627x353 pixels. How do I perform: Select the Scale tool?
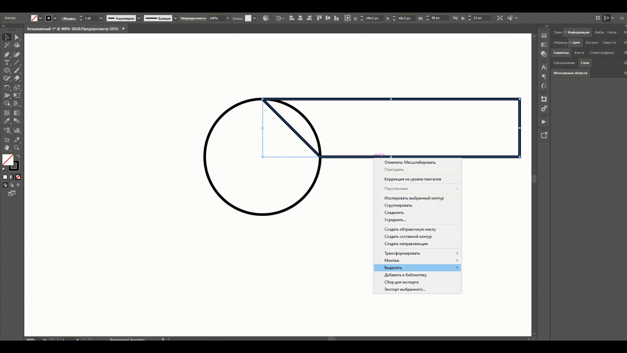coord(17,88)
